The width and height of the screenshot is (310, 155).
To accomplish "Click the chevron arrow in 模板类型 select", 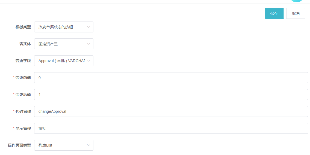I will coord(88,27).
